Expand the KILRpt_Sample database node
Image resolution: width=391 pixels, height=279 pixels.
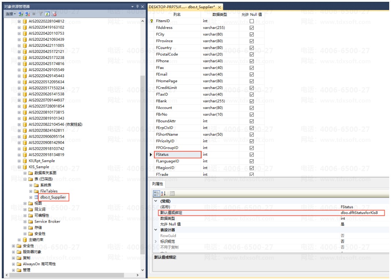pos(19,161)
